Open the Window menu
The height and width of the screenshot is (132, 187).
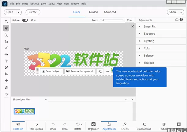(x=75, y=4)
